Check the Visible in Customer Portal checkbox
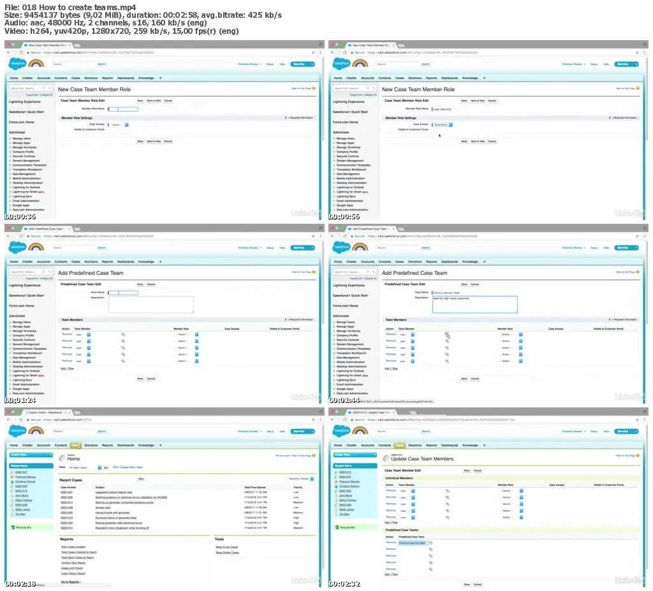This screenshot has height=591, width=653. tap(434, 129)
